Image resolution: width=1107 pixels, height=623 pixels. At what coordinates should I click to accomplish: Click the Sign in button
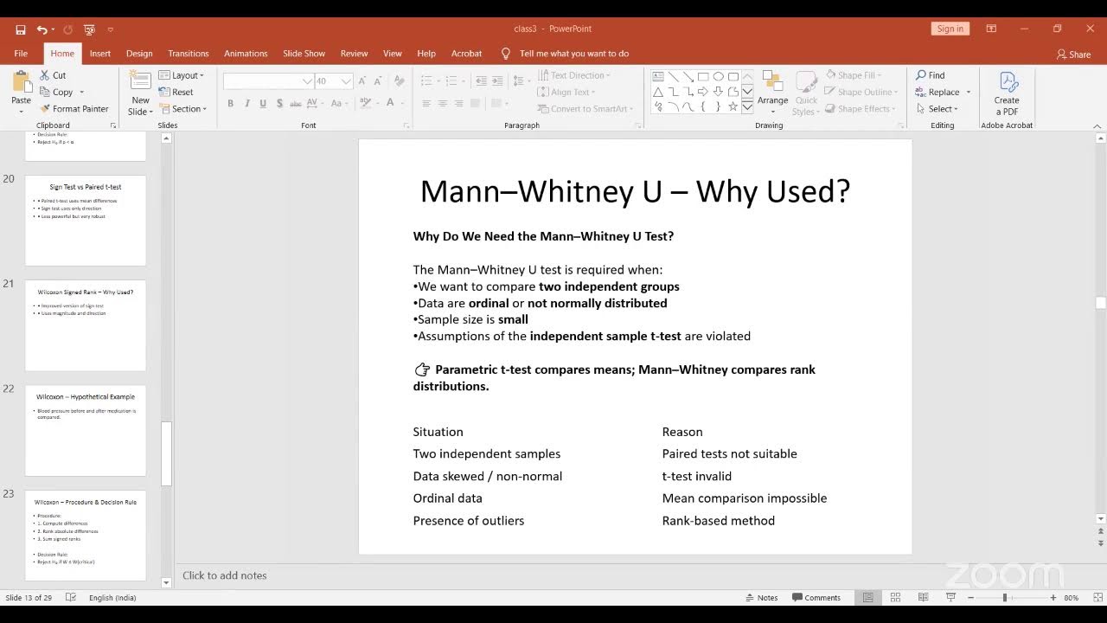[950, 29]
